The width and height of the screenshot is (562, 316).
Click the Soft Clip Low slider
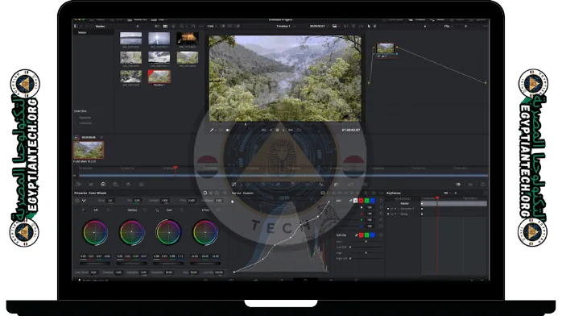click(x=366, y=241)
